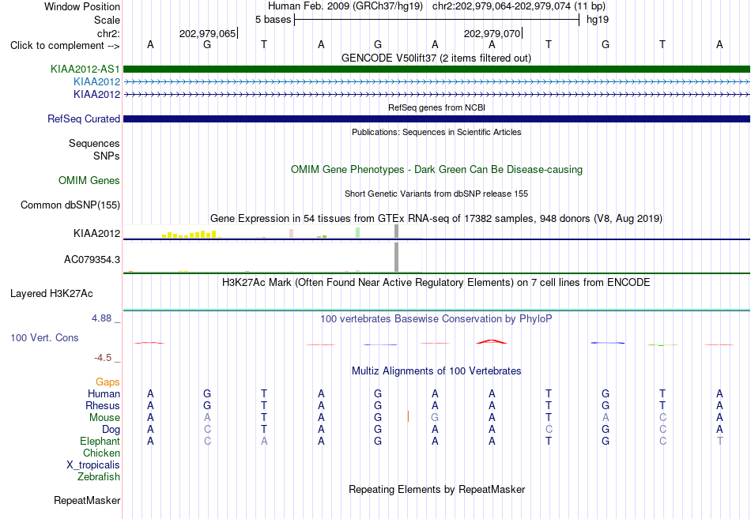The height and width of the screenshot is (519, 751).
Task: Click the RepeatMasker track label
Action: pos(87,500)
